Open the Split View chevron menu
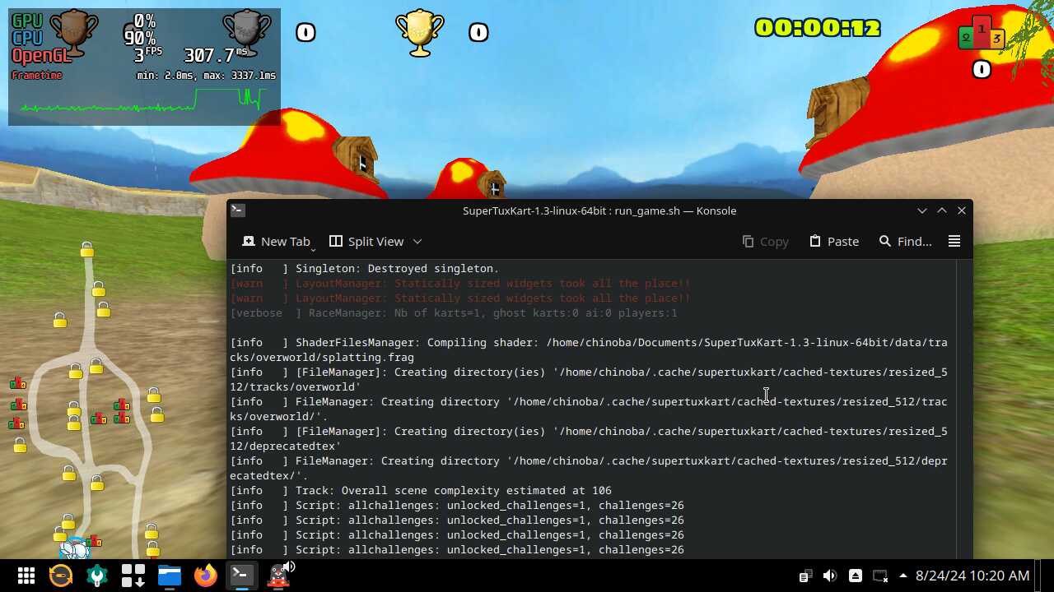The image size is (1054, 592). tap(417, 241)
